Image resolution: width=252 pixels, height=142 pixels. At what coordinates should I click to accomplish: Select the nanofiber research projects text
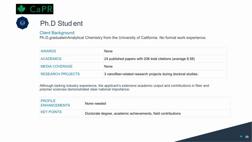(x=151, y=74)
